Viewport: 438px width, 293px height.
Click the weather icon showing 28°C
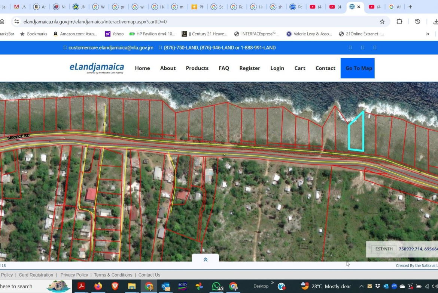304,286
